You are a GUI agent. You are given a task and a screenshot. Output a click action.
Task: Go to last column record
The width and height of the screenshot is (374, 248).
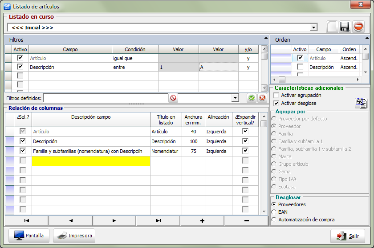point(159,220)
